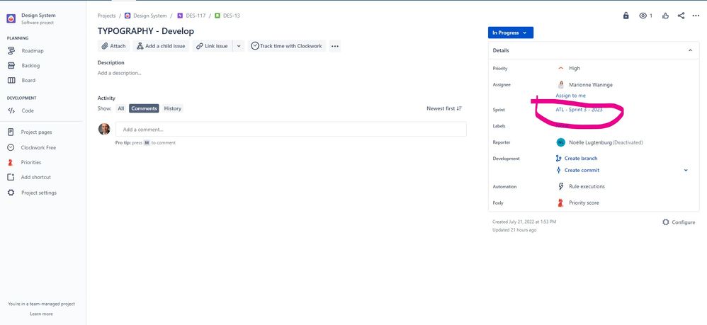Open Backlog in the sidebar
The image size is (707, 325).
30,66
